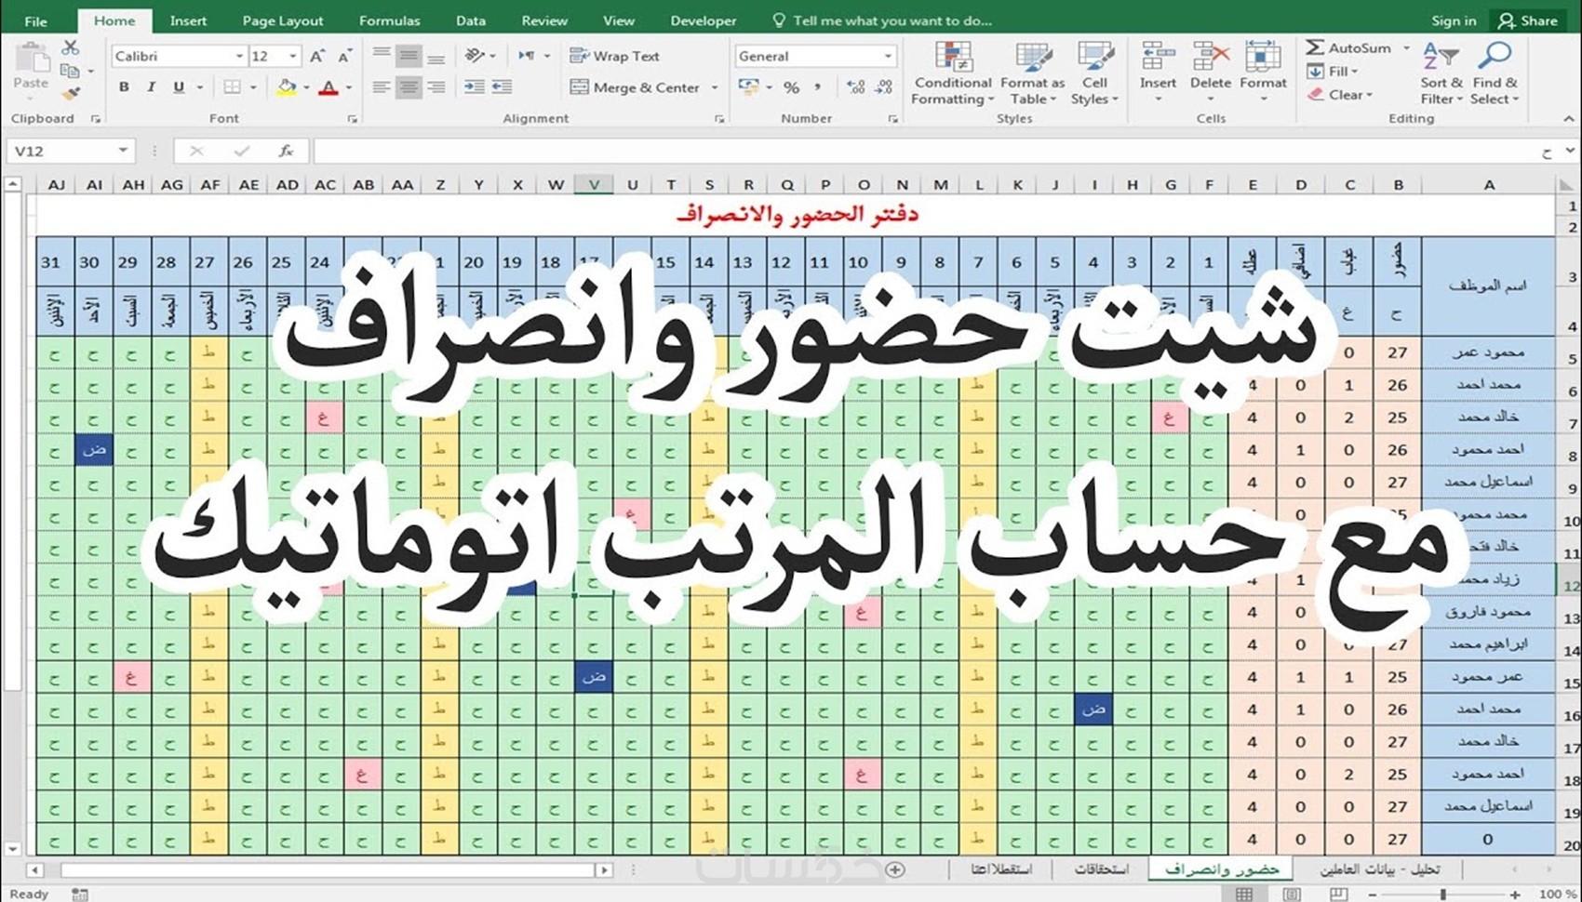1582x902 pixels.
Task: Open the Fill dropdown
Action: [x=1333, y=71]
